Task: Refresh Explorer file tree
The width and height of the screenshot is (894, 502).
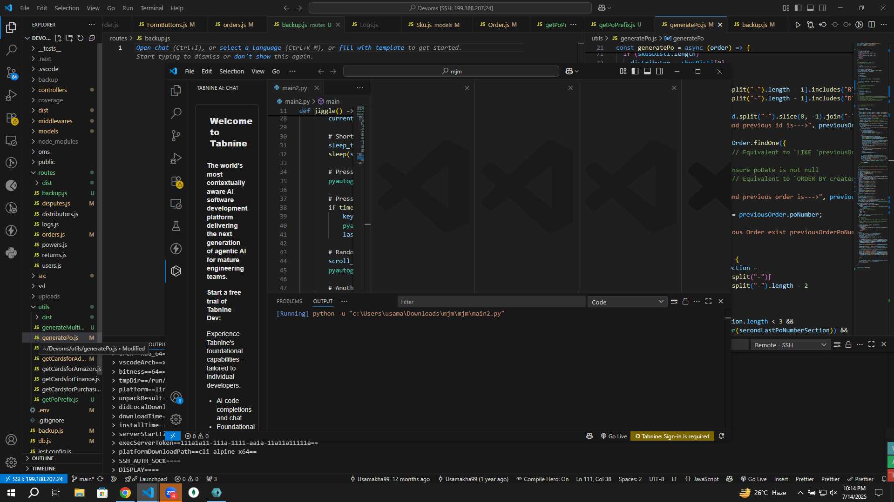Action: 81,38
